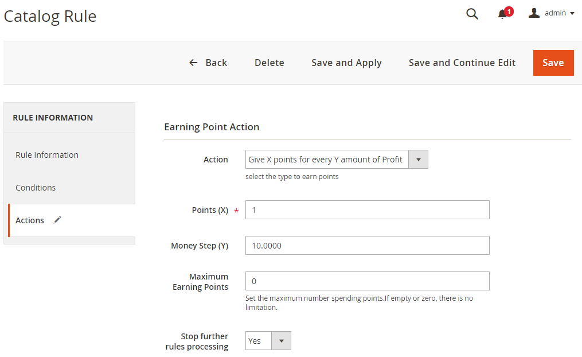
Task: Switch to the Conditions tab
Action: point(36,188)
